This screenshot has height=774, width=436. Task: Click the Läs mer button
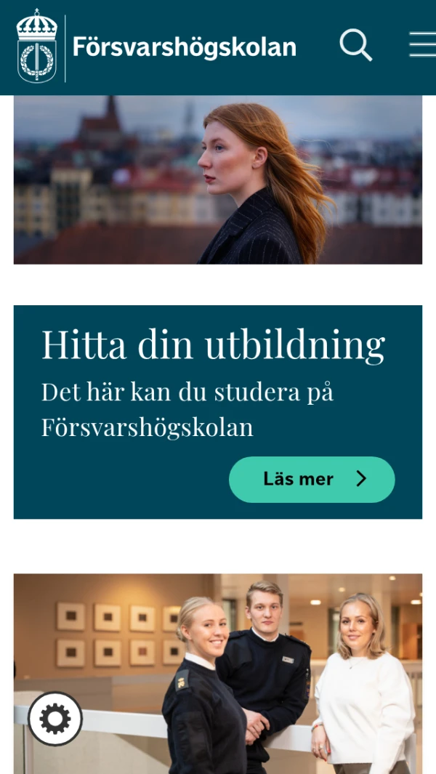click(312, 480)
